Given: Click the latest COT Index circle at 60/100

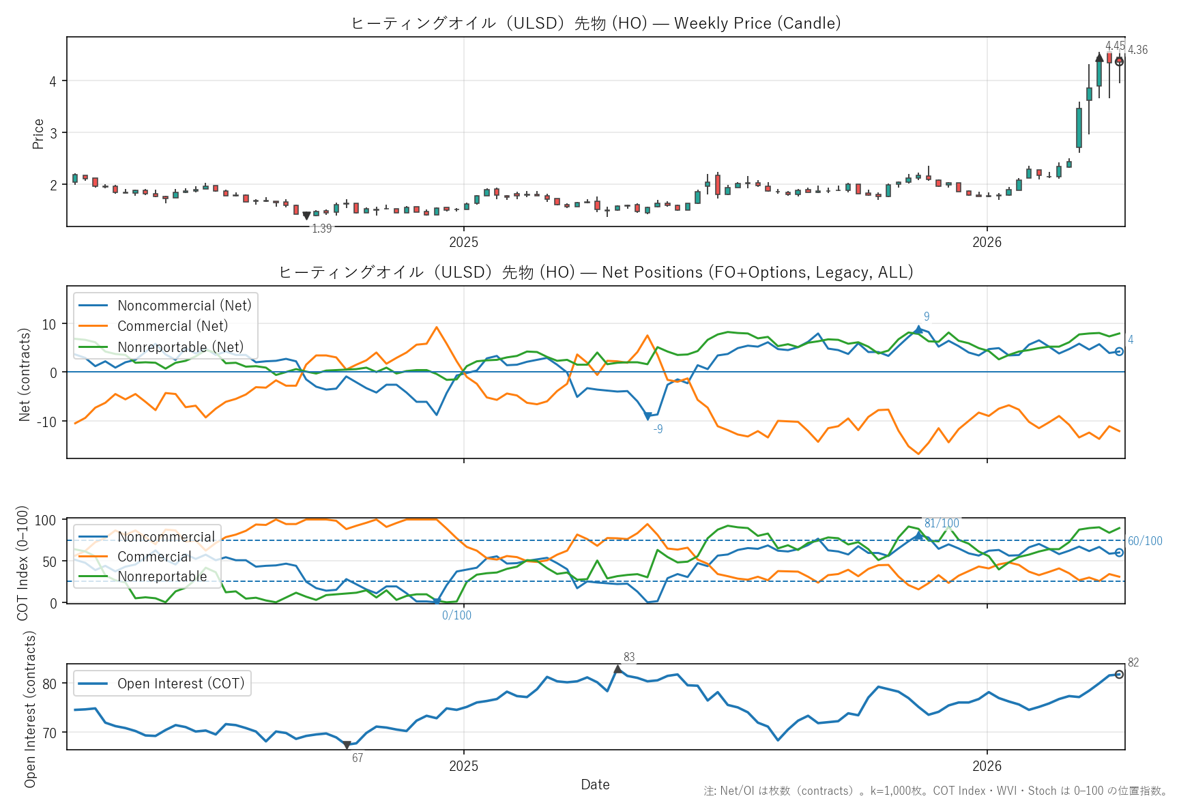Looking at the screenshot, I should [1119, 553].
